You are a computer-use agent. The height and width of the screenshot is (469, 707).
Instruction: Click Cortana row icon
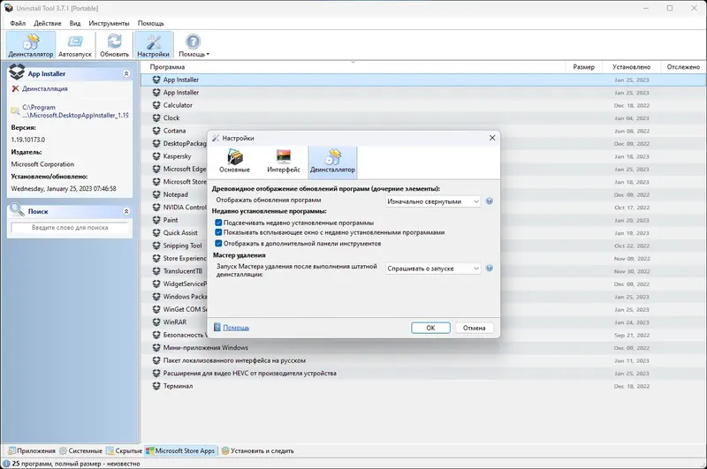coord(156,131)
